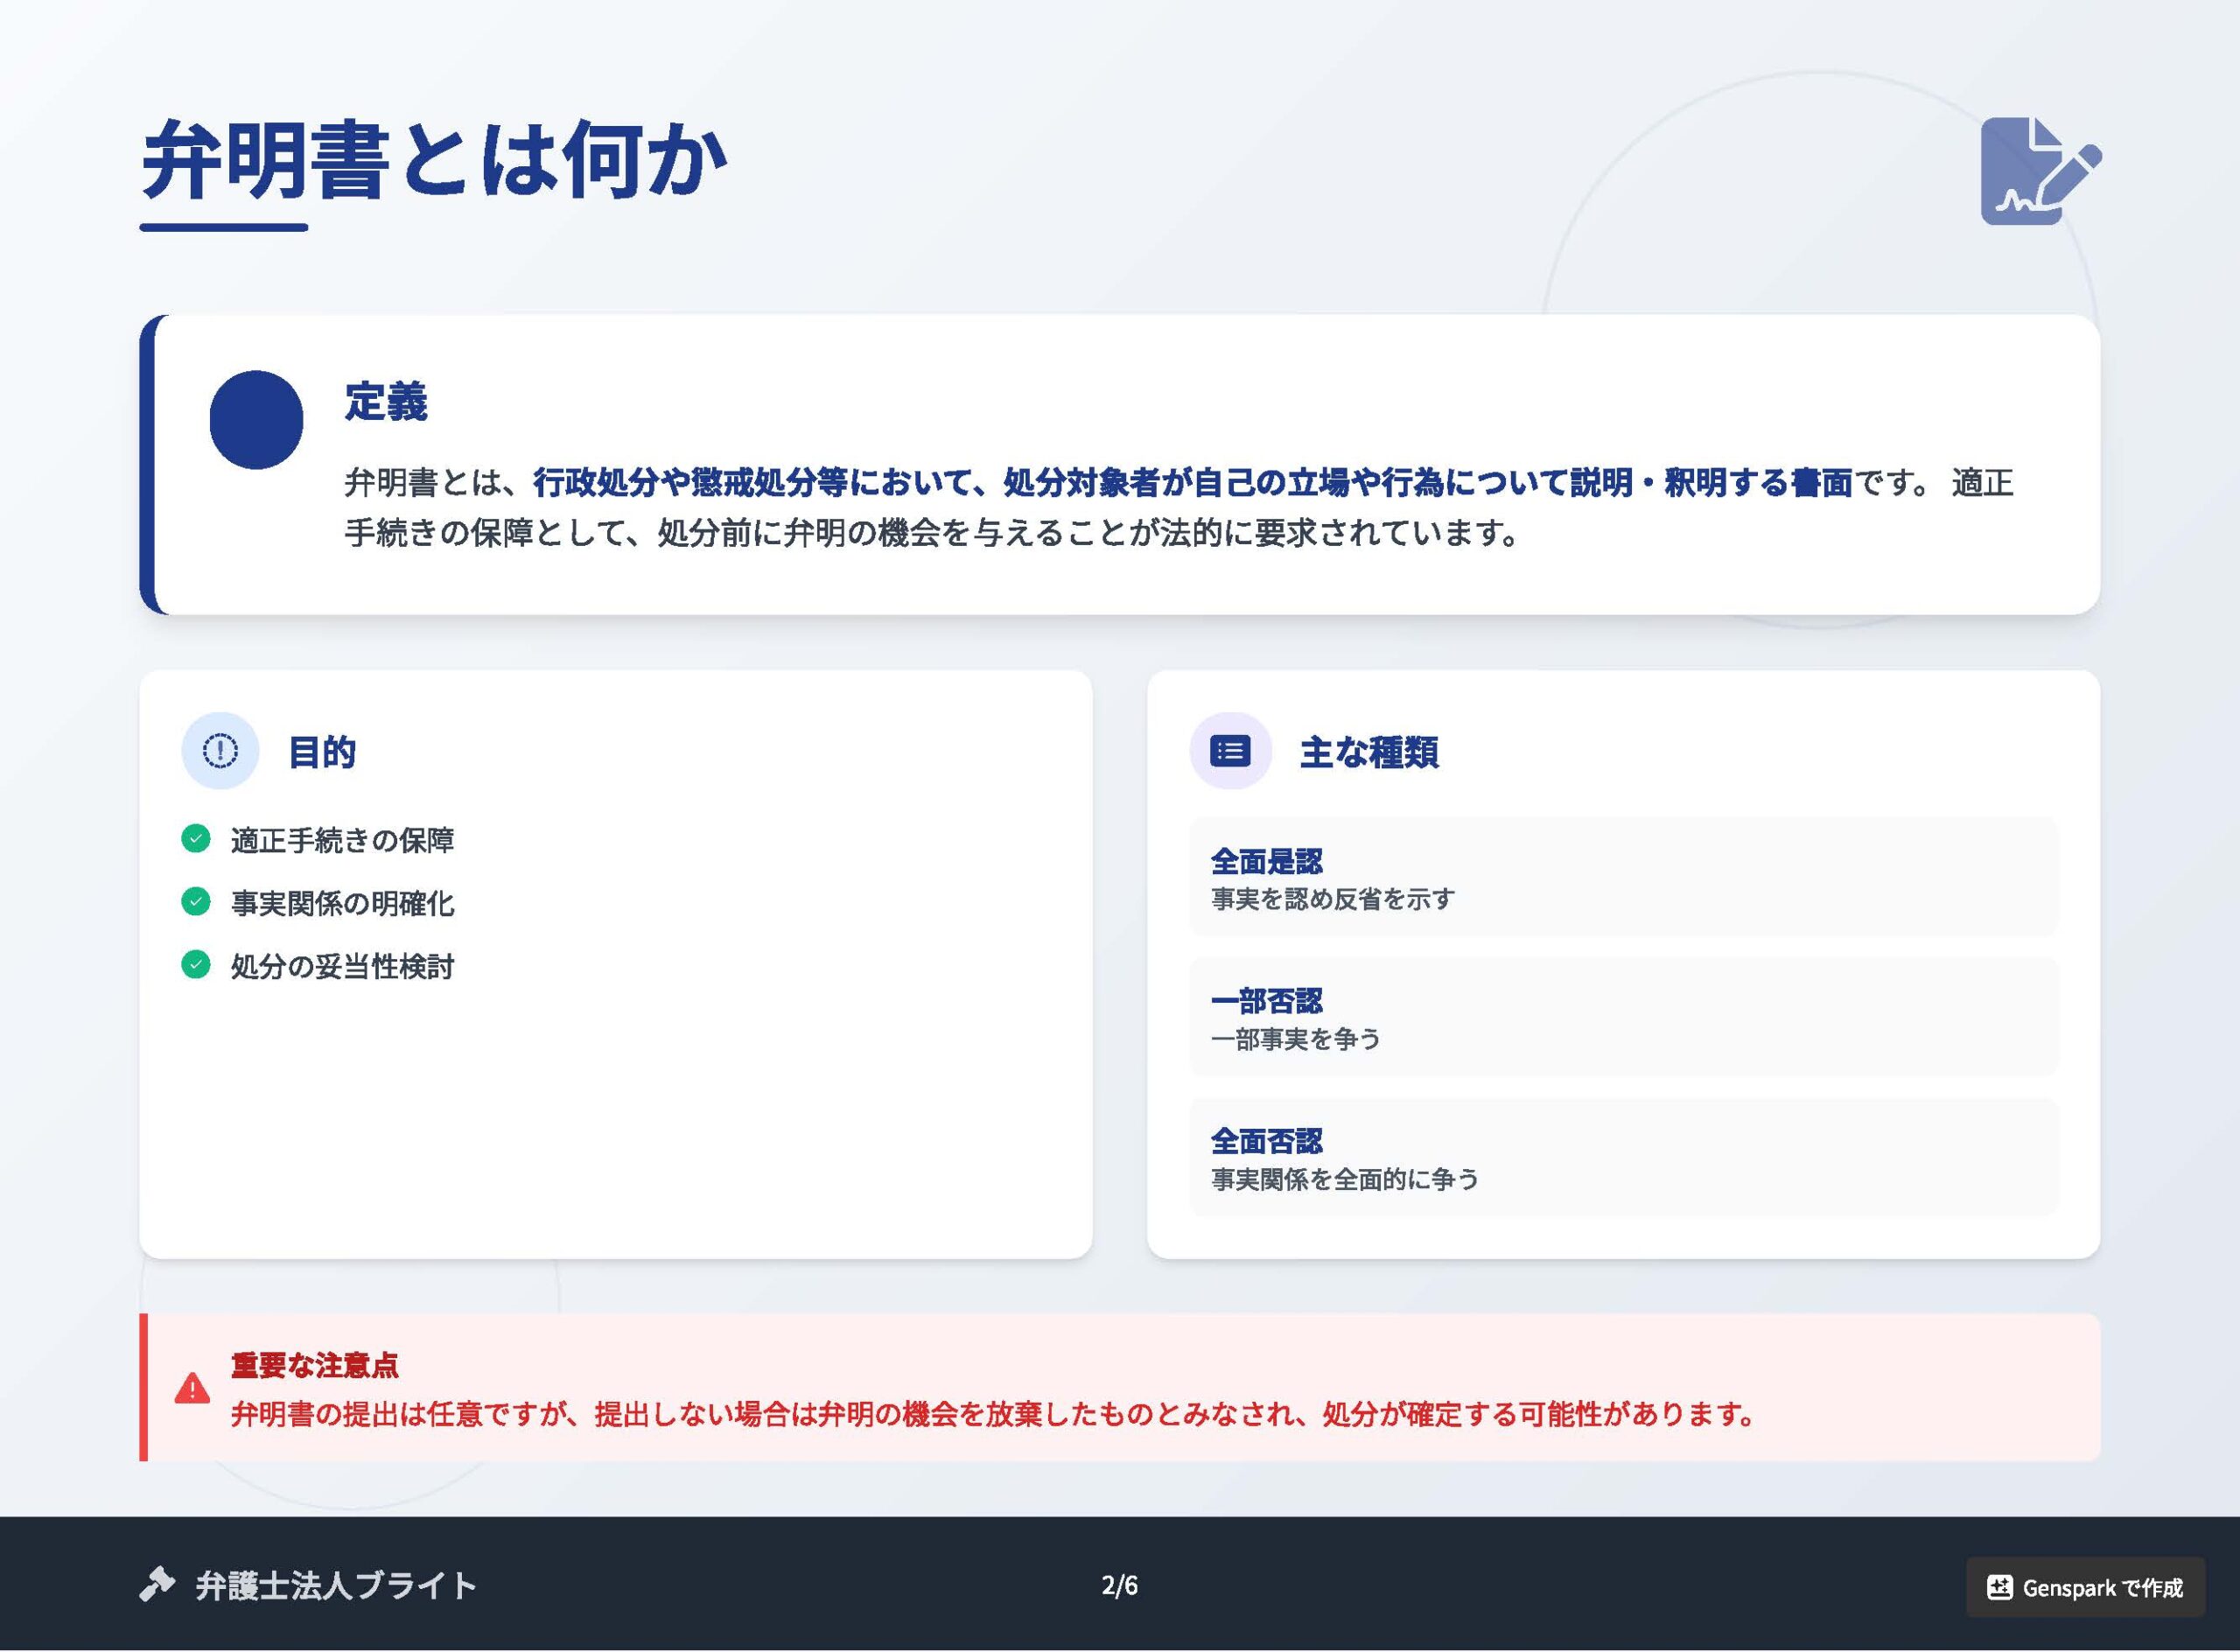Image resolution: width=2240 pixels, height=1652 pixels.
Task: Click the 重要な注意点 heading
Action: pyautogui.click(x=314, y=1365)
